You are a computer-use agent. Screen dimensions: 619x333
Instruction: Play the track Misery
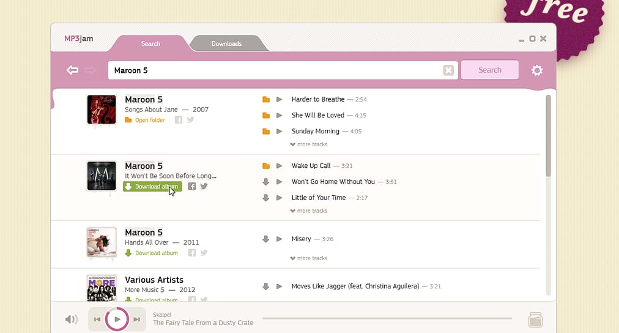pyautogui.click(x=279, y=239)
